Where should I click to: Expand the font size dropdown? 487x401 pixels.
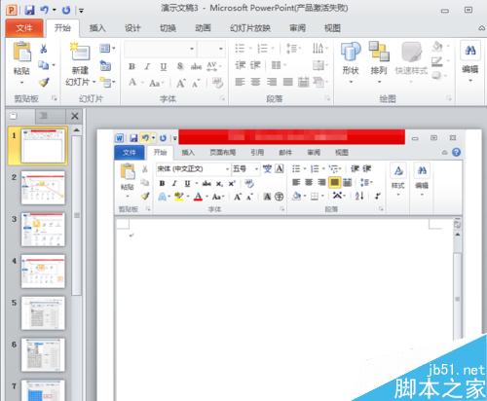(221, 49)
